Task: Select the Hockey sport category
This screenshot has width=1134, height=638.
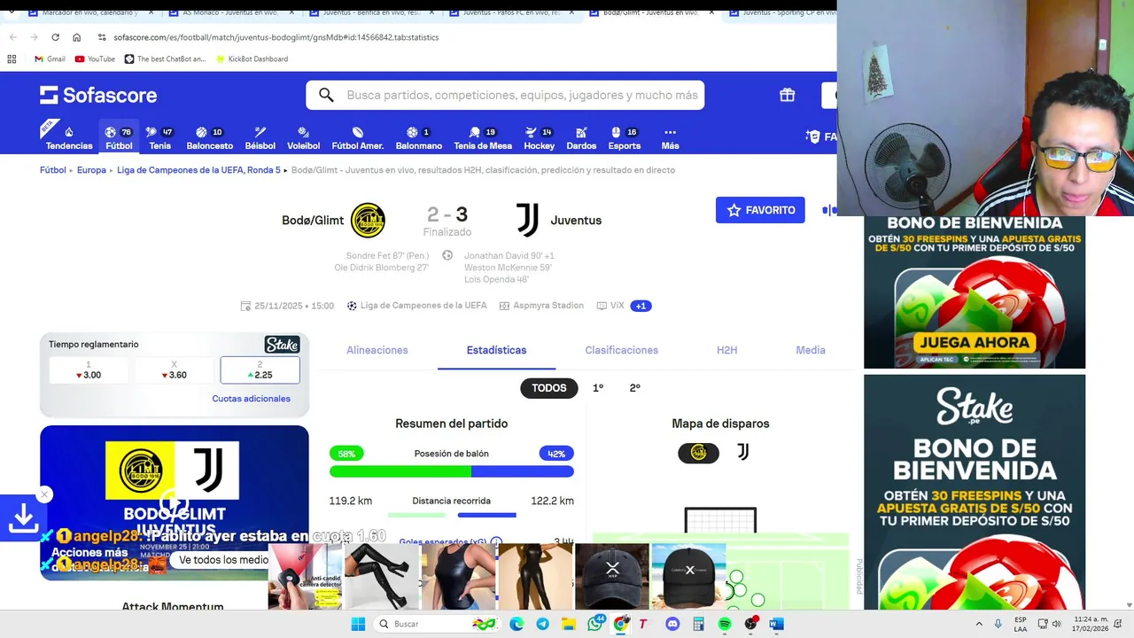Action: point(539,137)
